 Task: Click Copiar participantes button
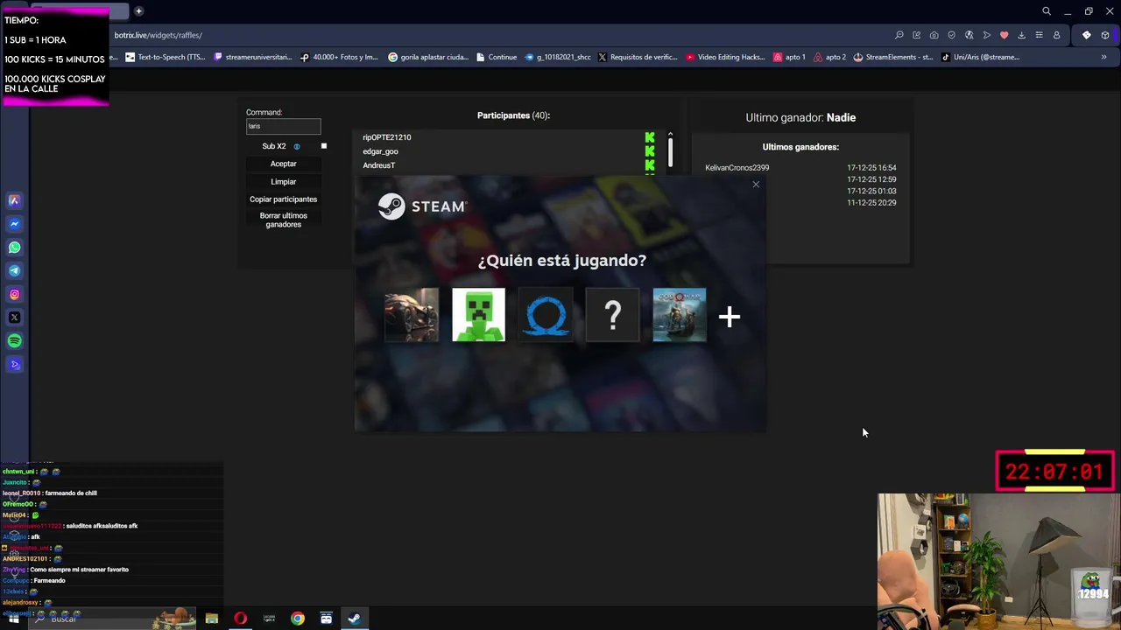pos(284,199)
